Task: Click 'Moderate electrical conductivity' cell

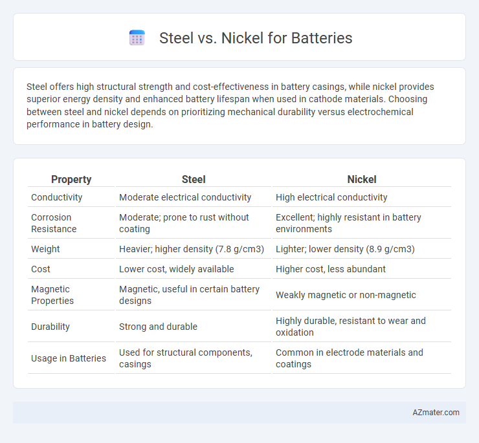Action: [x=185, y=197]
